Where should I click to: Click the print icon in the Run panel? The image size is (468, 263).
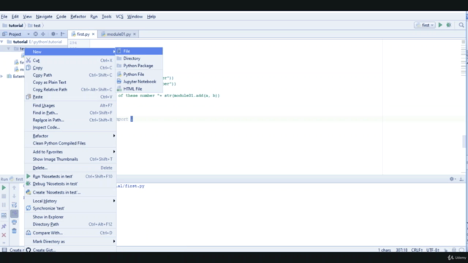pos(14,222)
